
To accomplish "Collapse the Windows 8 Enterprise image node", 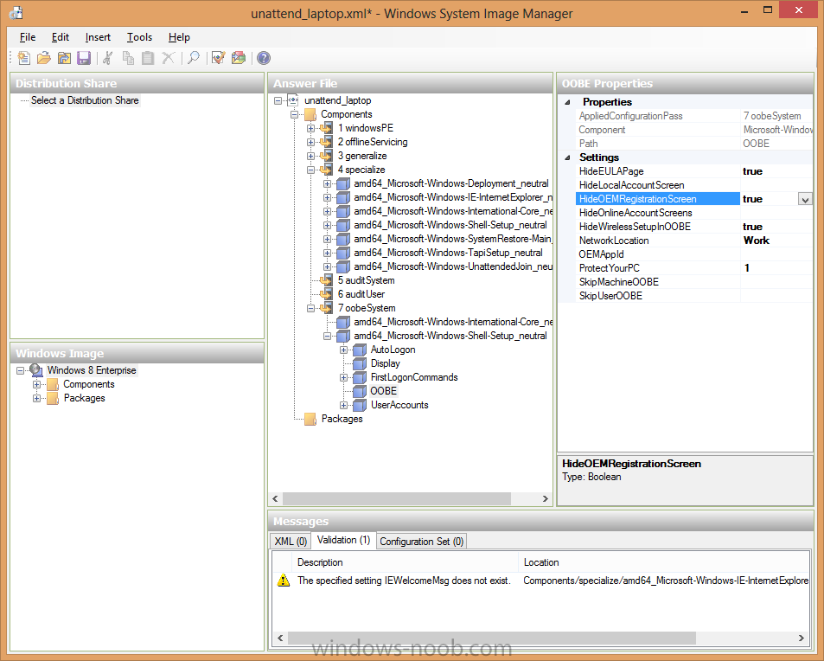I will click(20, 370).
